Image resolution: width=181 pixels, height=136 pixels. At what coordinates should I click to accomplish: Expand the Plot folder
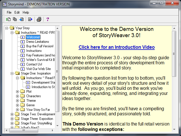pos(18,92)
